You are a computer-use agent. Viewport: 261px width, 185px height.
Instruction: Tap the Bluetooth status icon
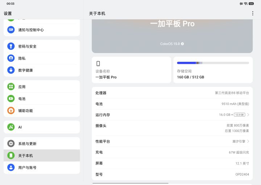coord(241,4)
